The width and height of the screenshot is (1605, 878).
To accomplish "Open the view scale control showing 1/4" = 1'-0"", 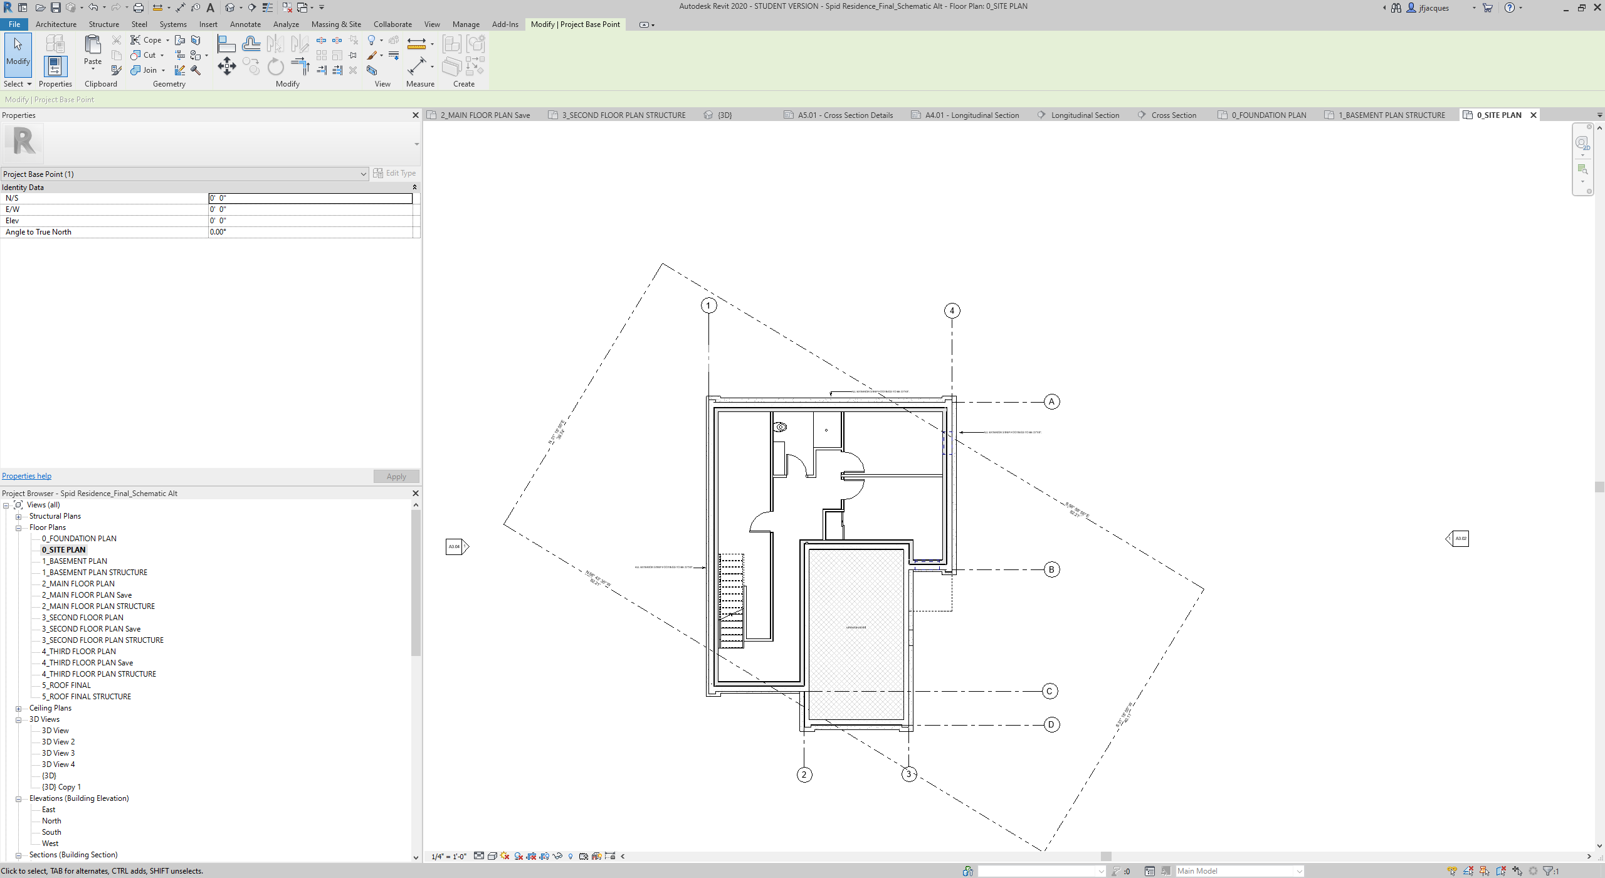I will click(x=449, y=856).
